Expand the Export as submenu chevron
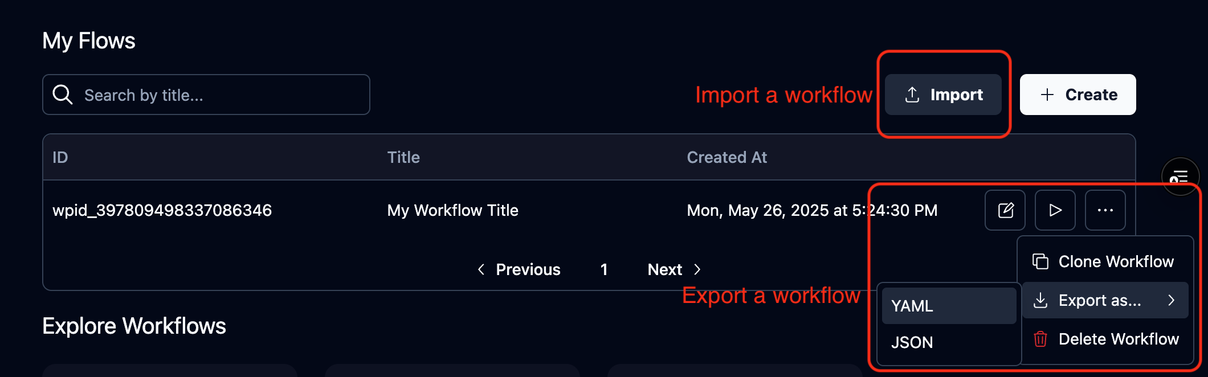 click(1172, 300)
